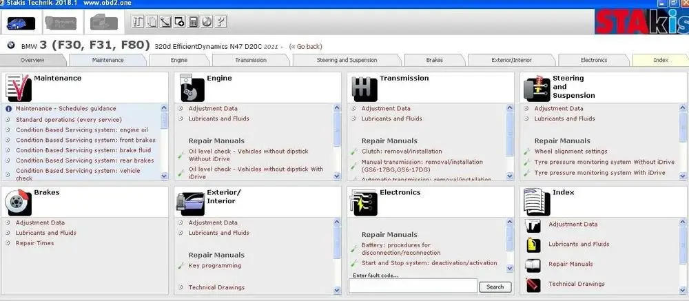This screenshot has width=689, height=301.
Task: Click the Go back link
Action: point(305,47)
